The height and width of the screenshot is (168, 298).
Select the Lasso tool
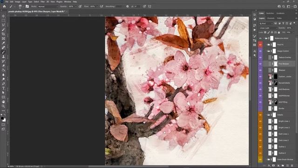coord(3,25)
